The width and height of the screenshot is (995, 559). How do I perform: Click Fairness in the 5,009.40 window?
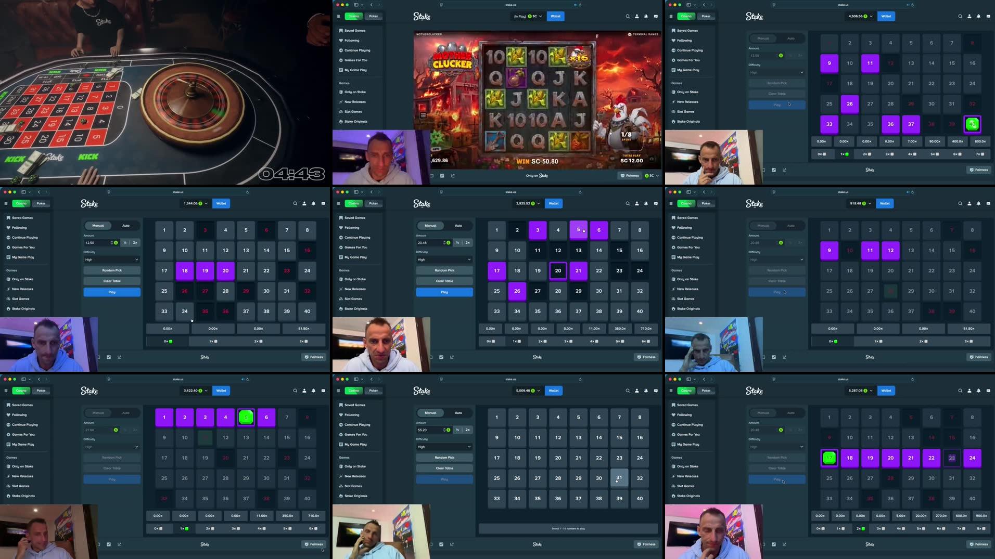pyautogui.click(x=646, y=544)
